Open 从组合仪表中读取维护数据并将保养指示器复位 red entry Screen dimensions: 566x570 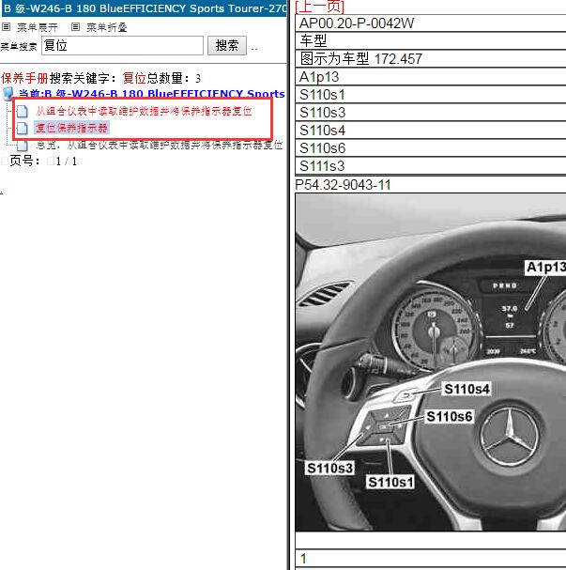pos(144,111)
